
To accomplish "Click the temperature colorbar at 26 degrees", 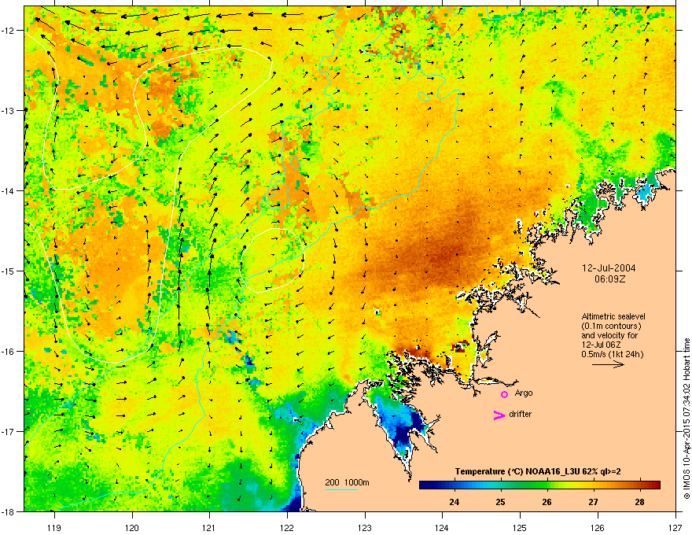I will [x=547, y=485].
